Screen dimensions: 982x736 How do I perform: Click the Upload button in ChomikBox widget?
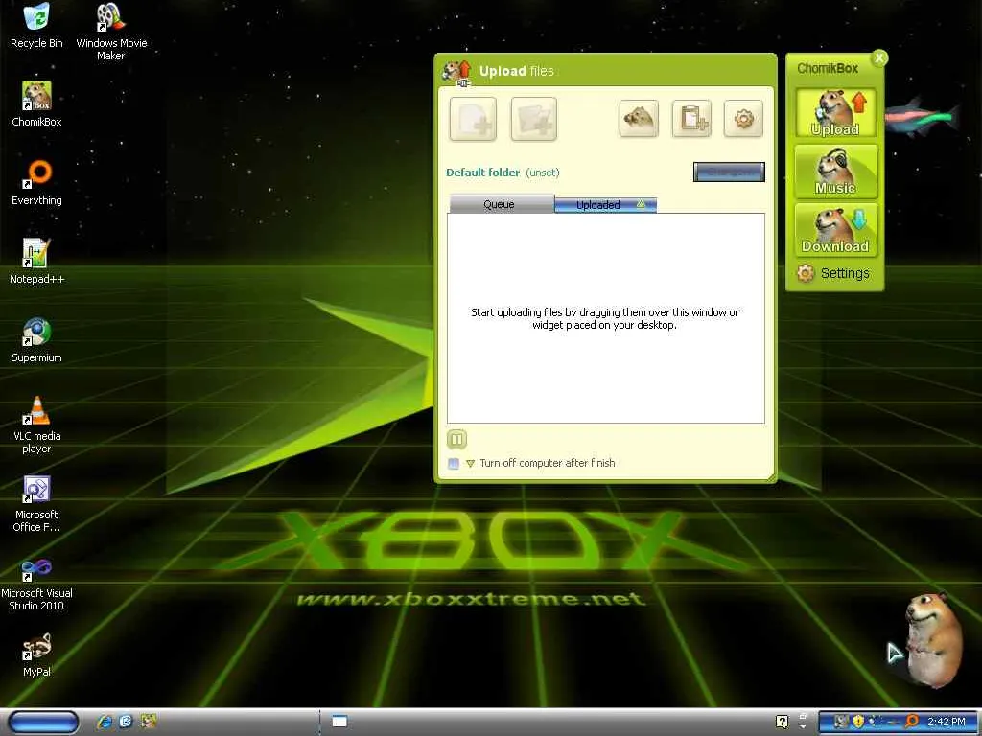(x=835, y=113)
